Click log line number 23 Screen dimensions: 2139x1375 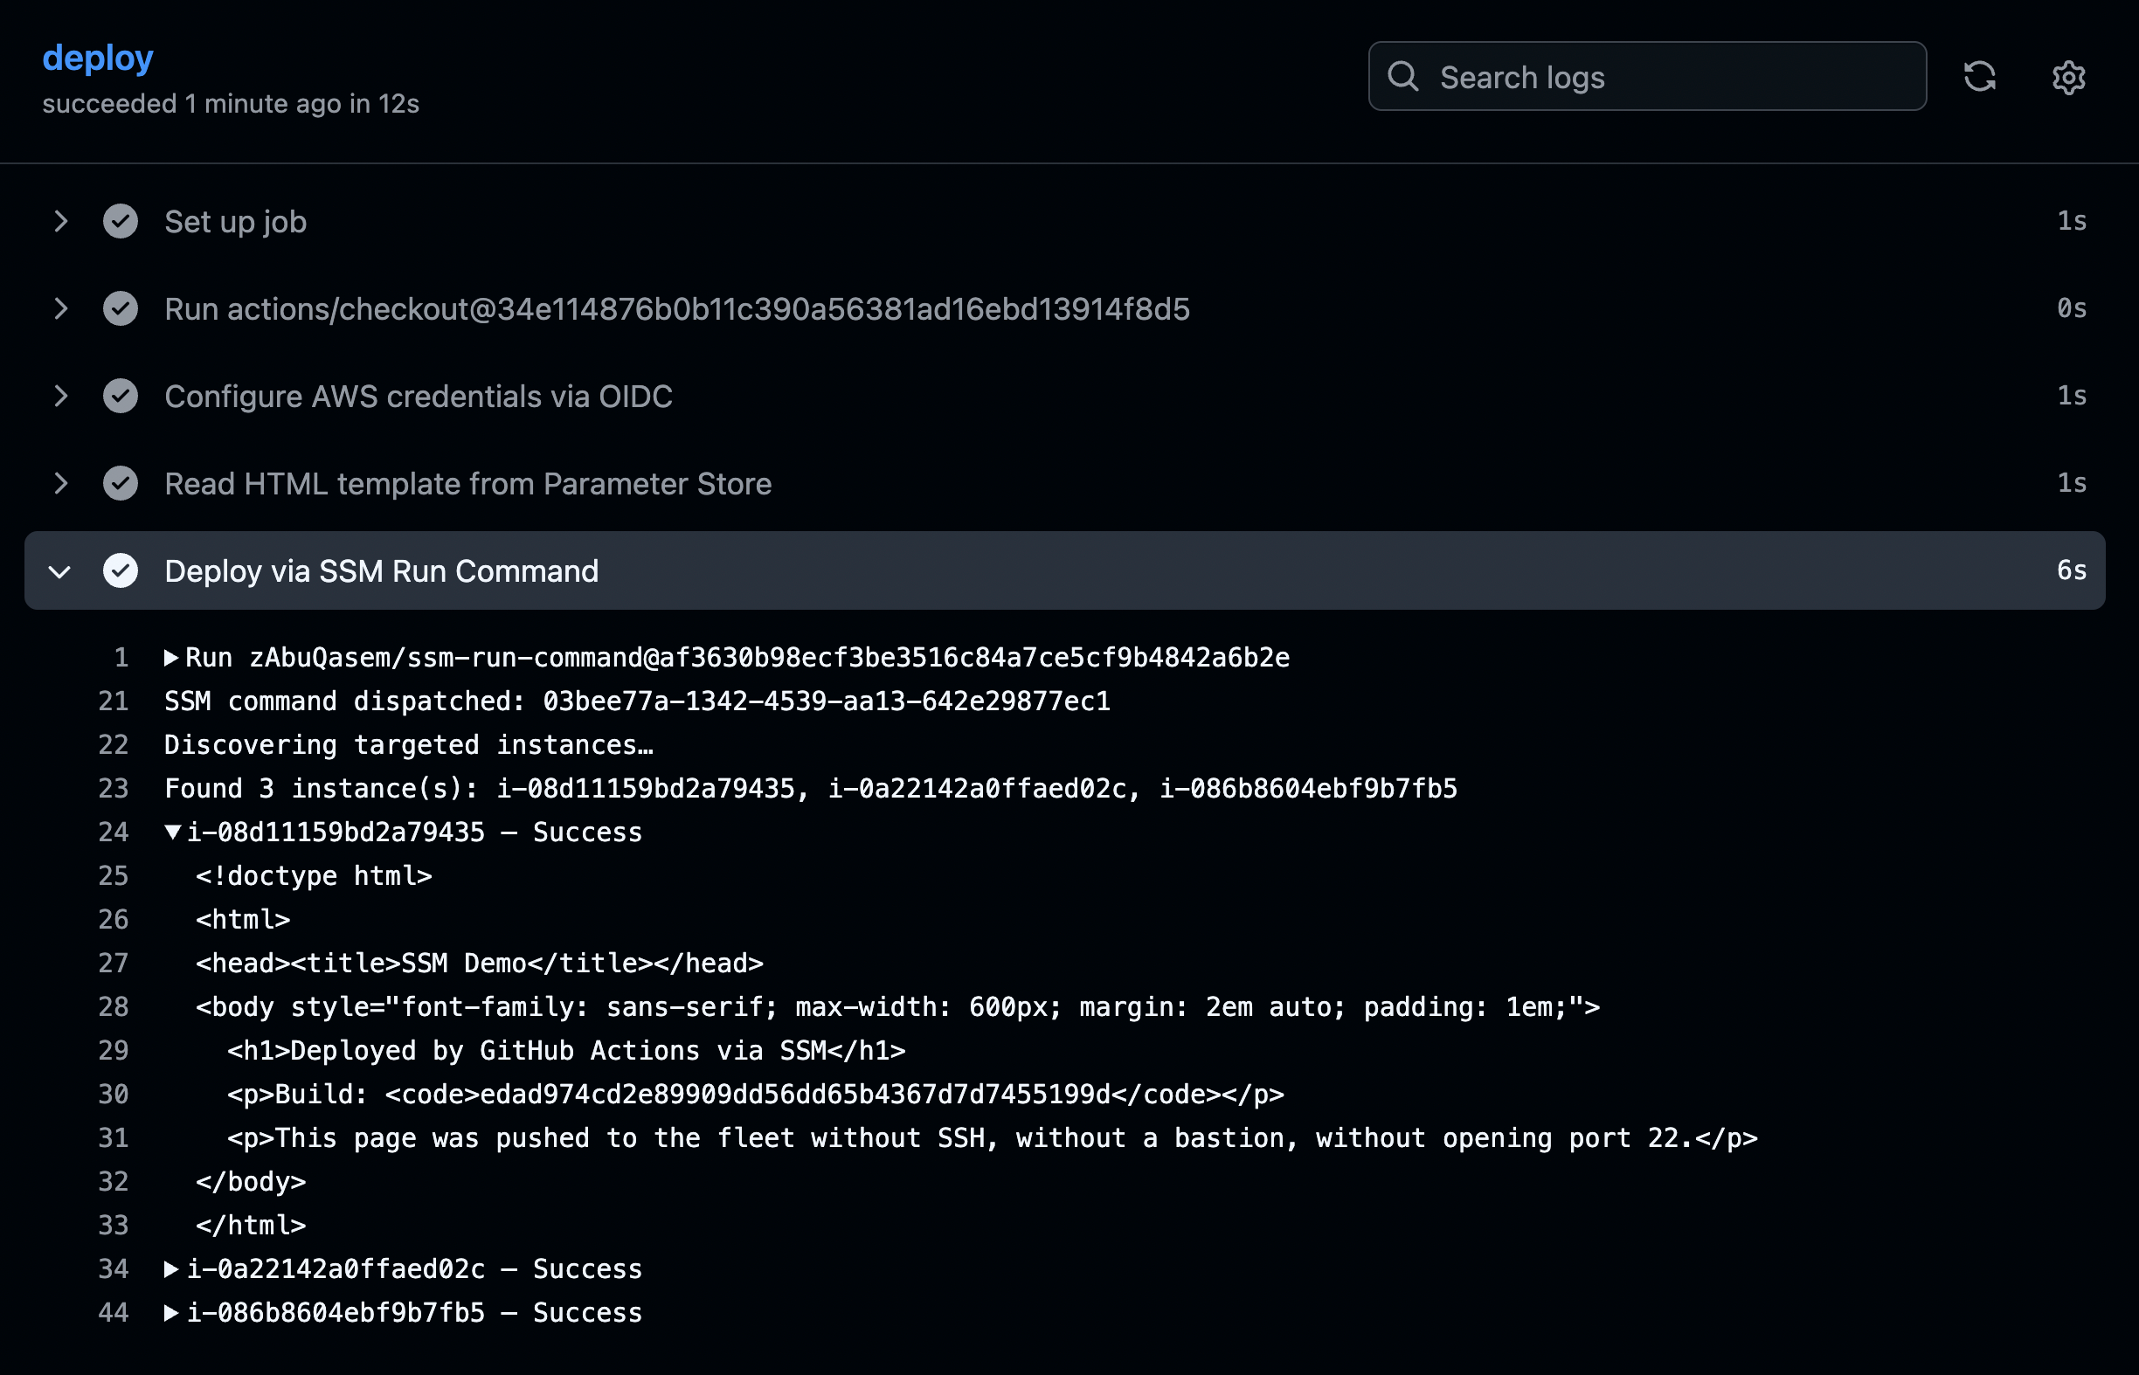(114, 790)
